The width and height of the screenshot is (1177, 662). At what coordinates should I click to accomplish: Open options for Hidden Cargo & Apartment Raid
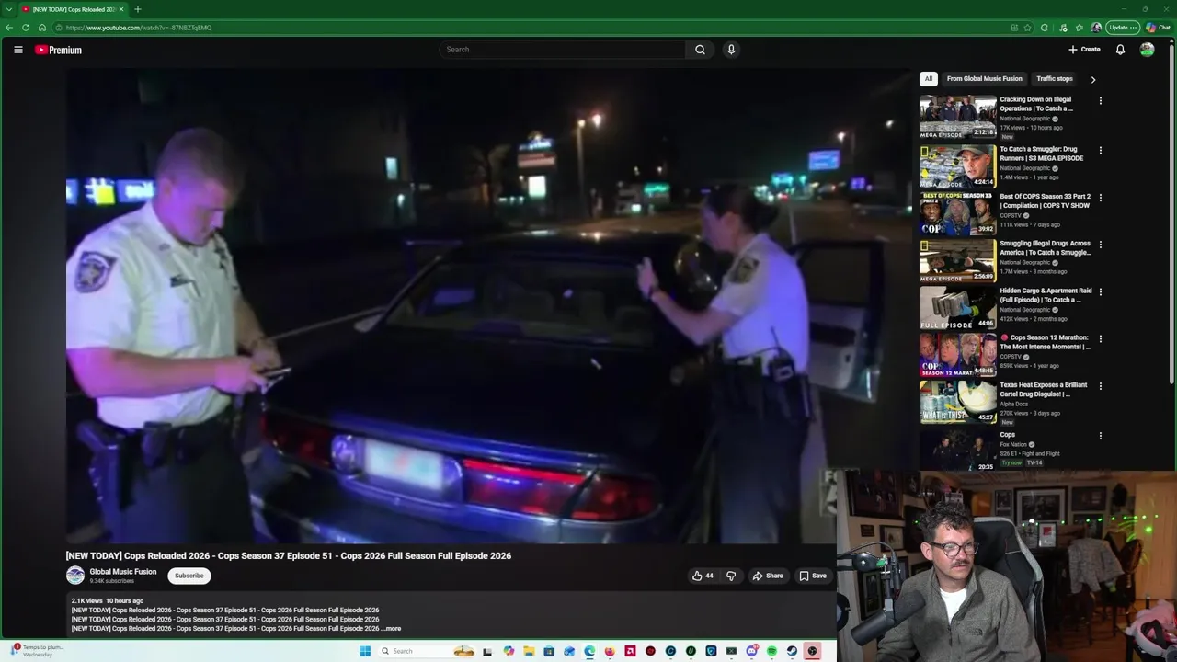[x=1100, y=292]
